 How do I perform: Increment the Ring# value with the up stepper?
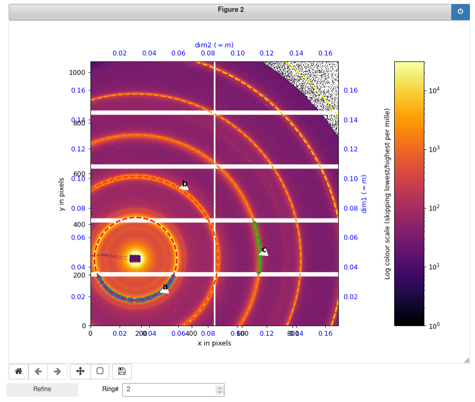point(219,387)
